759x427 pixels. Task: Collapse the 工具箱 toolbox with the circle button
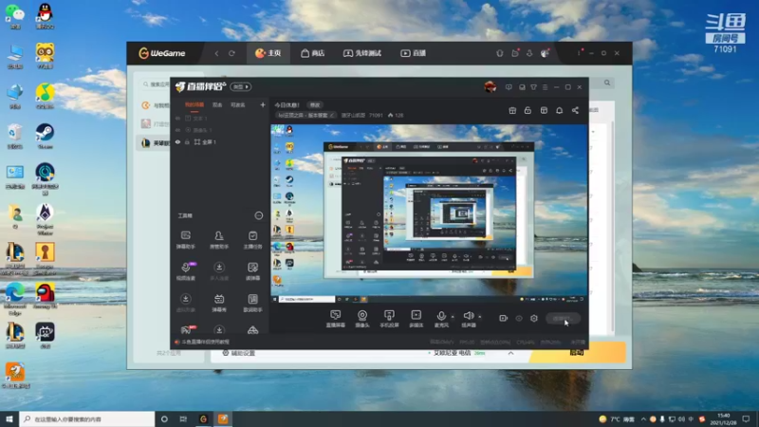point(259,215)
